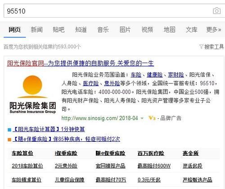
Task: Switch to the 新闻 tab
Action: [36, 30]
